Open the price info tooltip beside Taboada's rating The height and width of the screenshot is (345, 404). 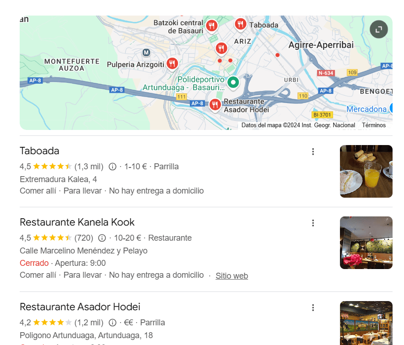[x=112, y=167]
